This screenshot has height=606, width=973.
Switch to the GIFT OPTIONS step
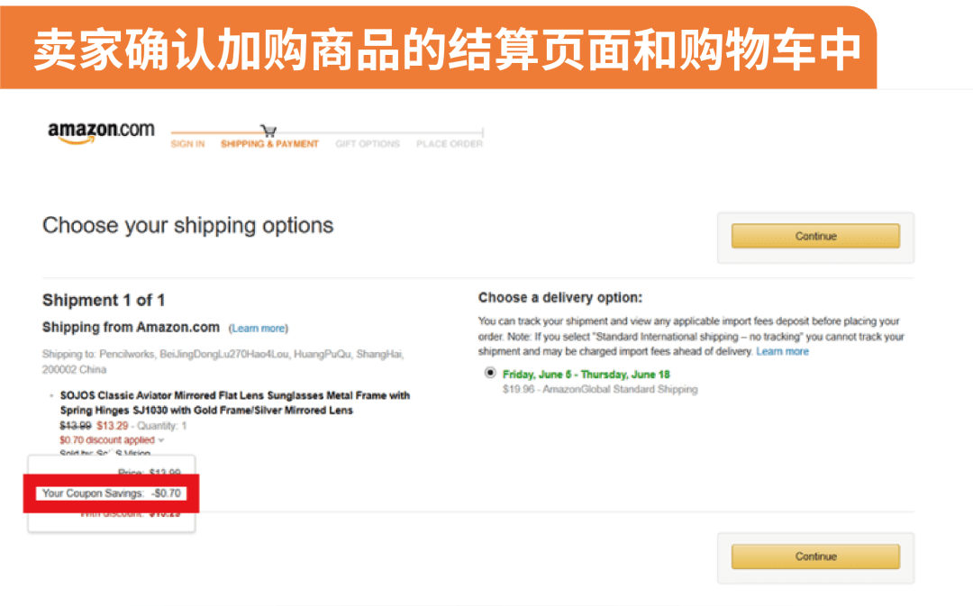pyautogui.click(x=367, y=144)
